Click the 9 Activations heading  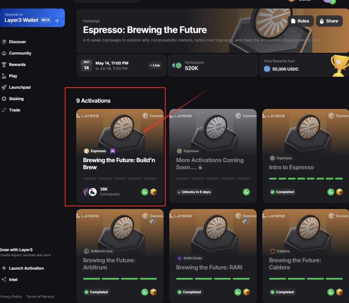pyautogui.click(x=93, y=101)
